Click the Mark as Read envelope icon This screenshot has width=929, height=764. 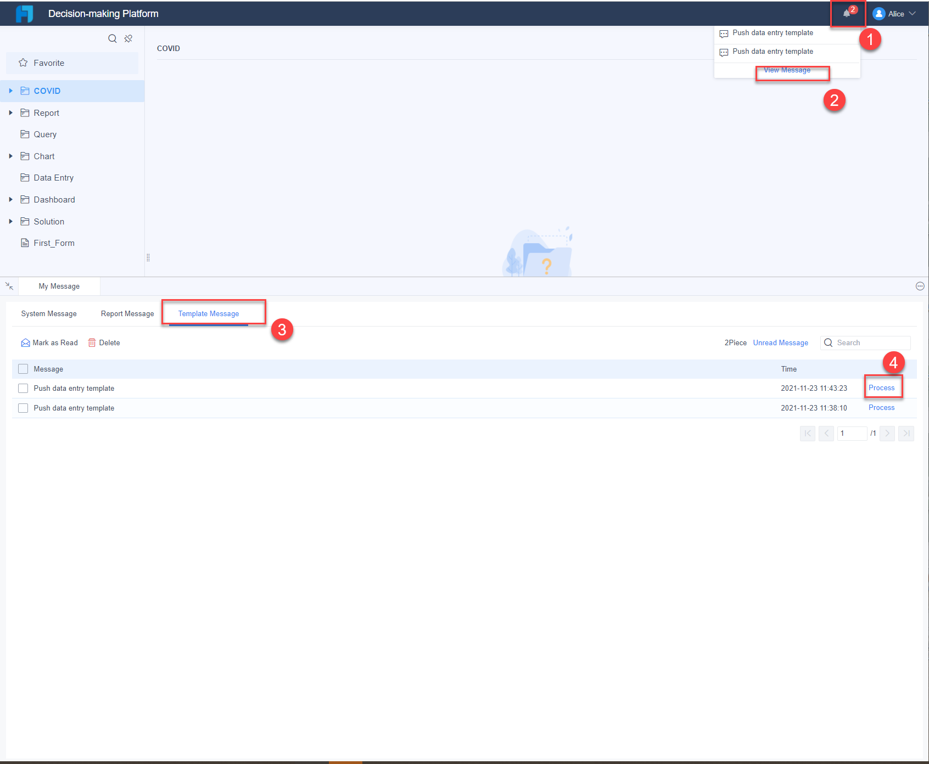tap(25, 343)
